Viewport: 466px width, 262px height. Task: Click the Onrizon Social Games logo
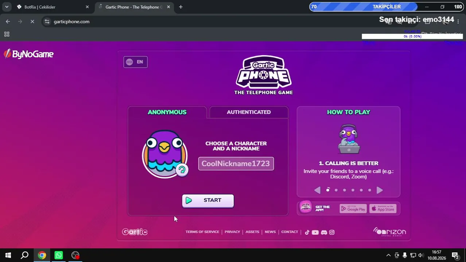pyautogui.click(x=389, y=232)
